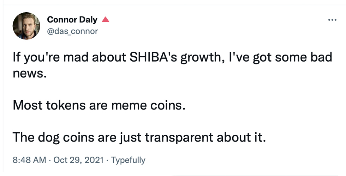Click Connor Daly's profile avatar photo
The image size is (346, 176).
pos(26,26)
